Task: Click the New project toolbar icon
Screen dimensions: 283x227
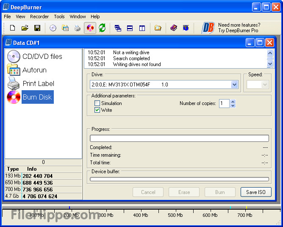Action: tap(12, 28)
